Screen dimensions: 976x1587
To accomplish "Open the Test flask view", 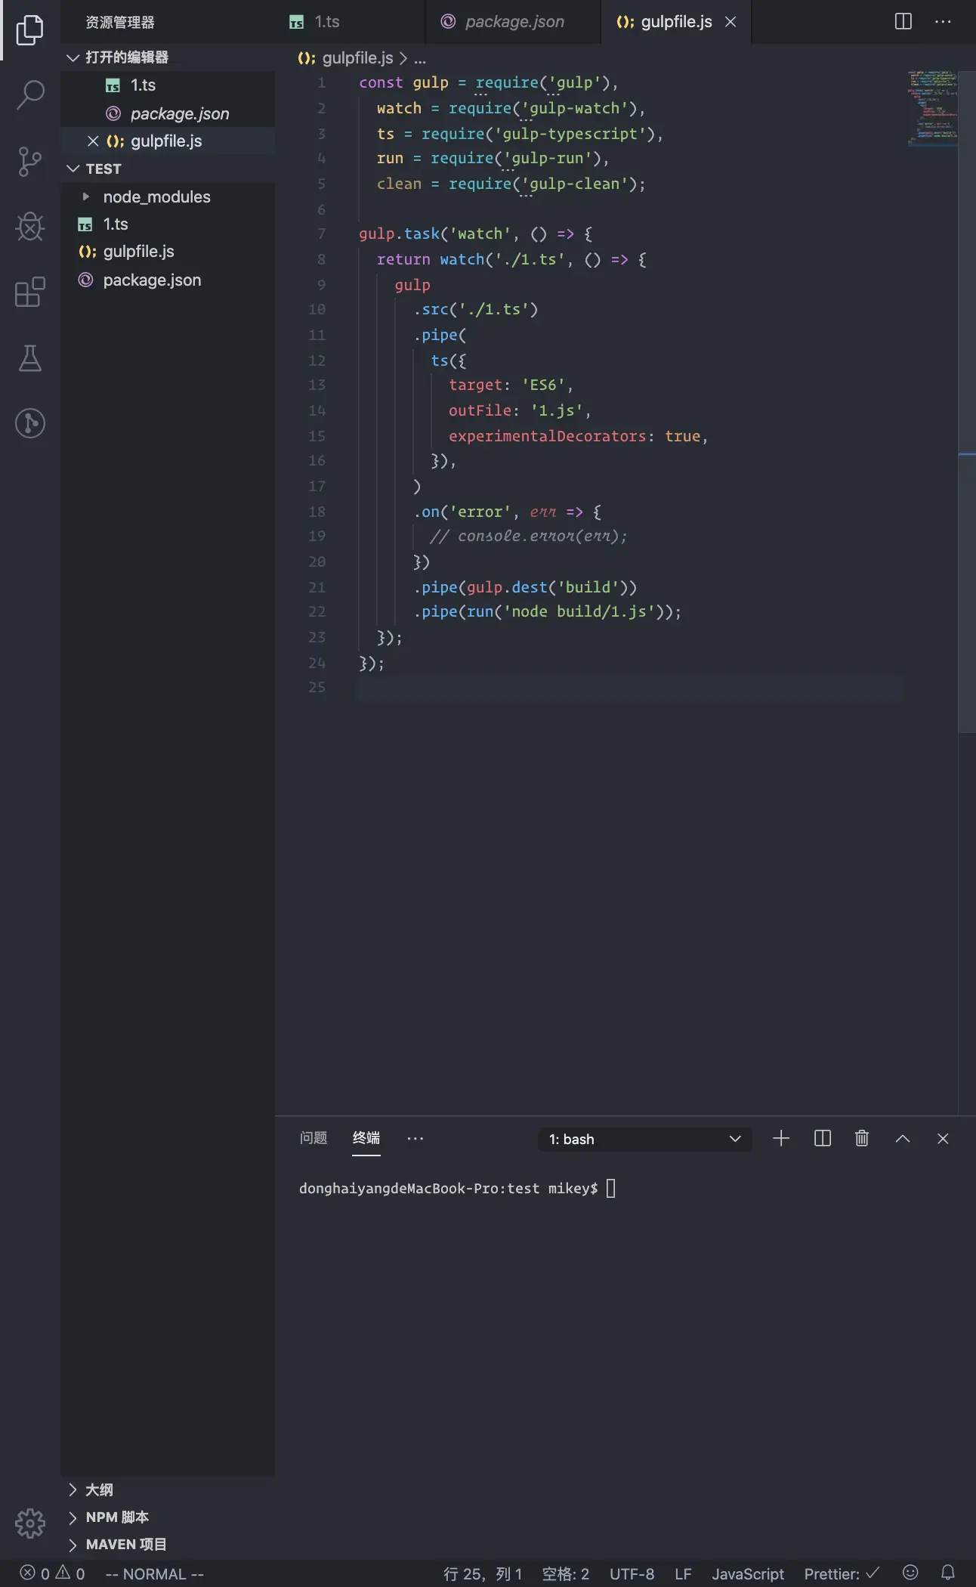I will (30, 357).
